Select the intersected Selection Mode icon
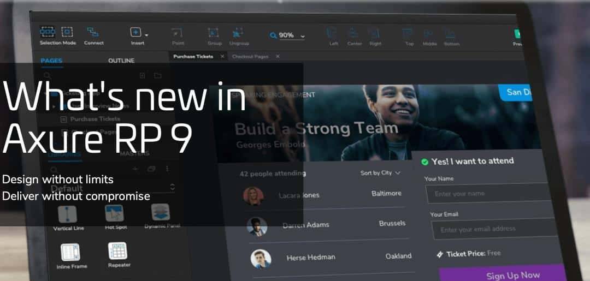Screen dimensions: 590x281 point(48,32)
